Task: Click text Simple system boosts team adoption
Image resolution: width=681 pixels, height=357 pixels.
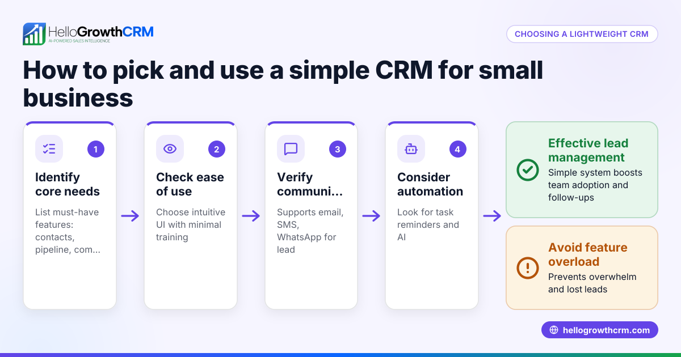Action: 595,185
